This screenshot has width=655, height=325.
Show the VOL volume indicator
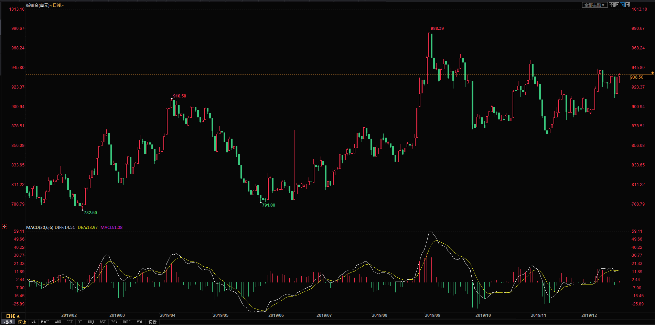(140, 322)
